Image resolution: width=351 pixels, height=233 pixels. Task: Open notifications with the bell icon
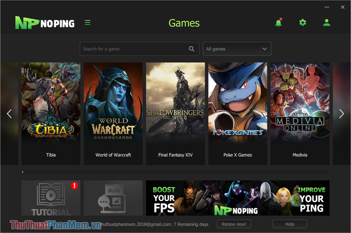click(278, 23)
